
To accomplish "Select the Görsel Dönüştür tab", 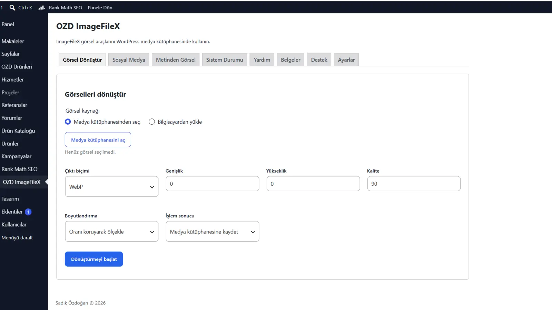I will [x=82, y=60].
